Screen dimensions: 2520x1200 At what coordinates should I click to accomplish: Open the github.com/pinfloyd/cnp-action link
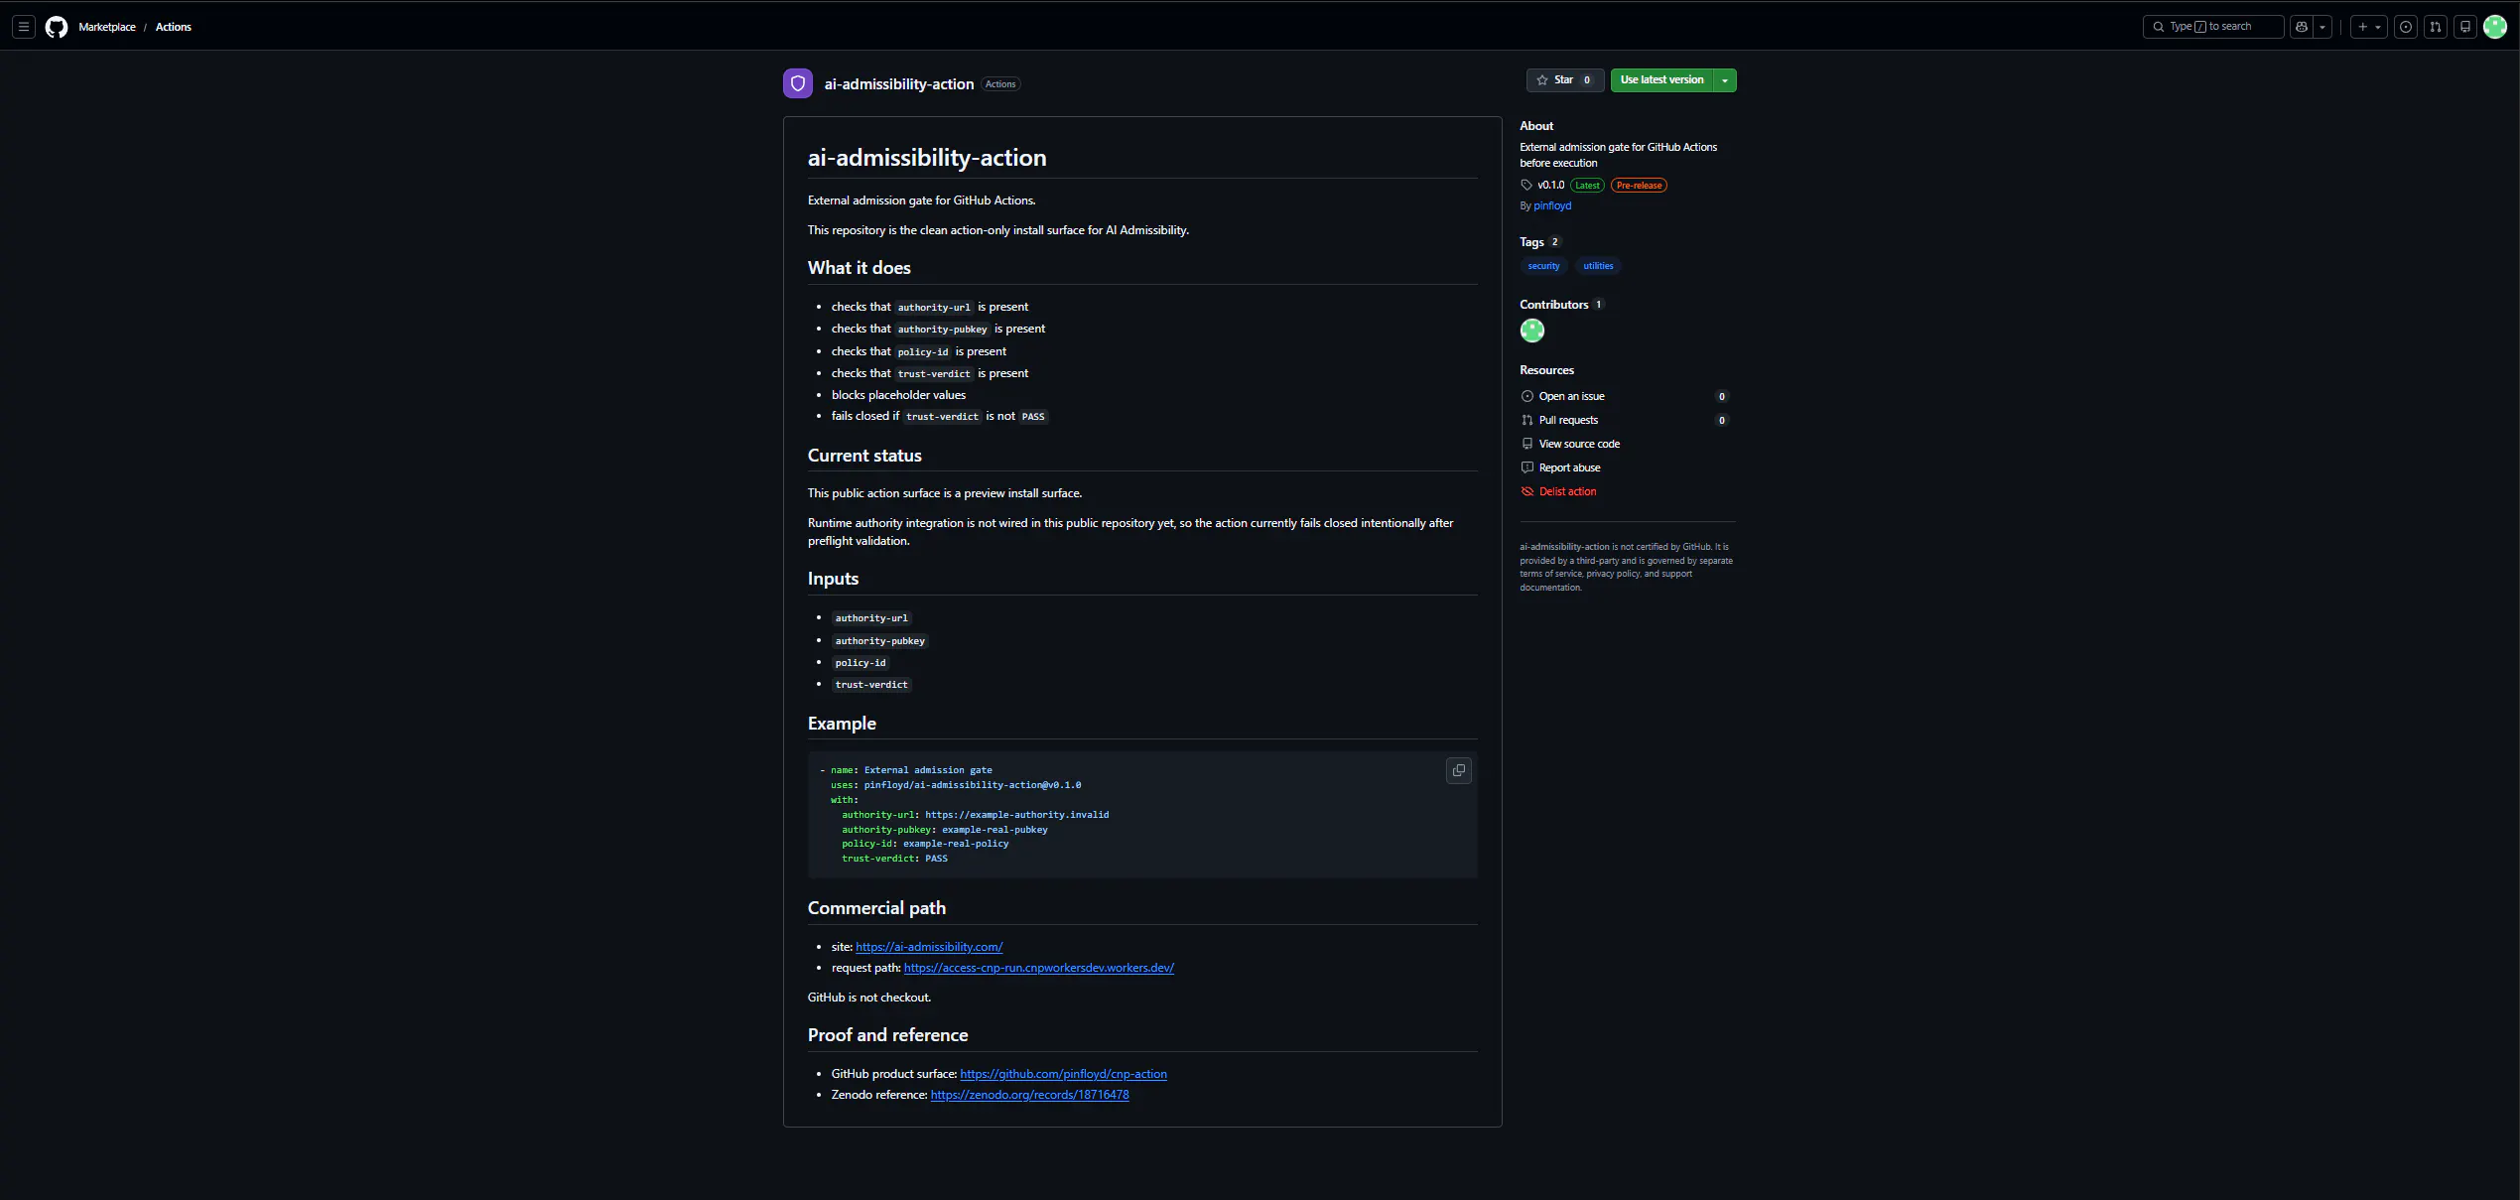pos(1063,1074)
